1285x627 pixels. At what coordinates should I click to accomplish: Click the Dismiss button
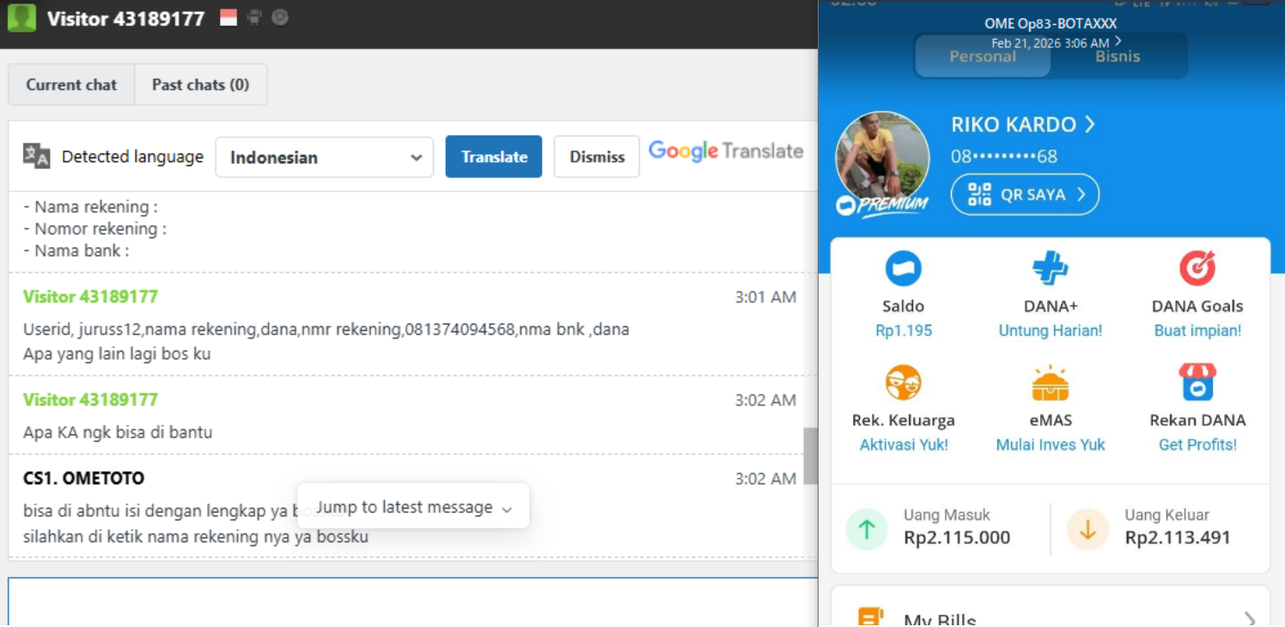click(x=597, y=156)
